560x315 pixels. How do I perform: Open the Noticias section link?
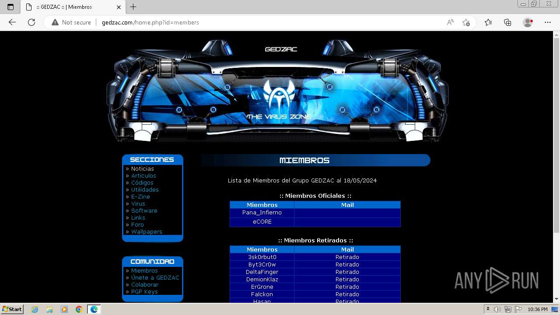click(x=142, y=168)
